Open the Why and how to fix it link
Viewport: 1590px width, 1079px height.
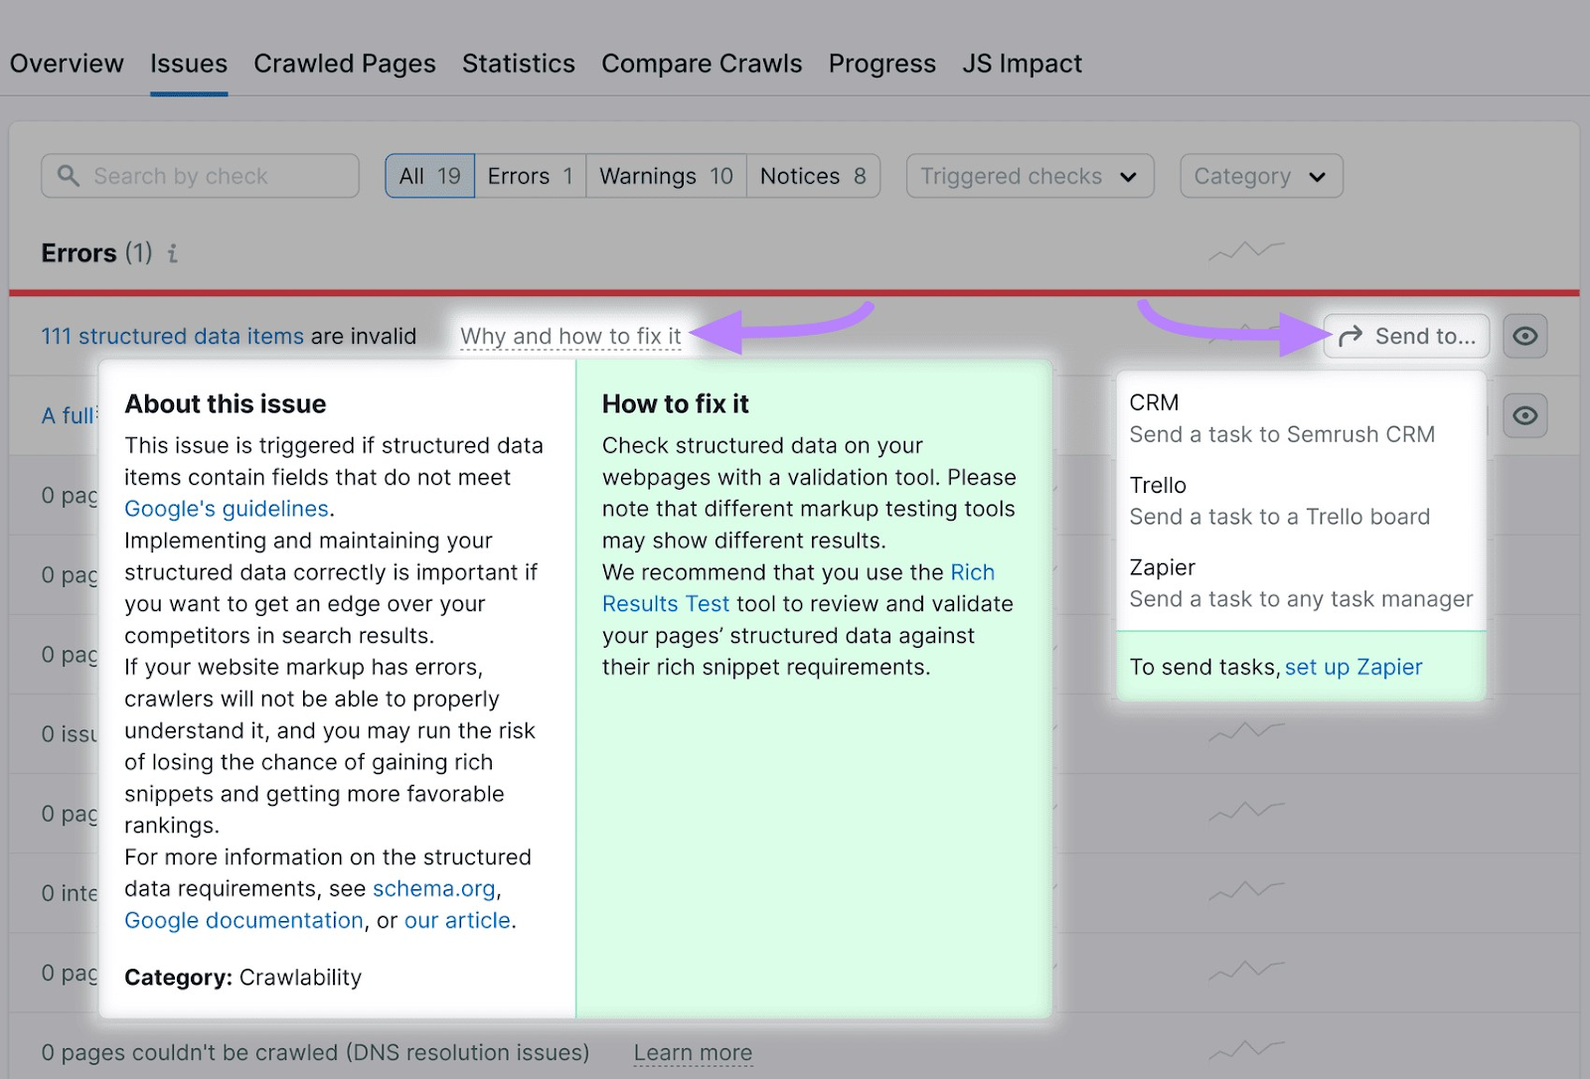[570, 336]
